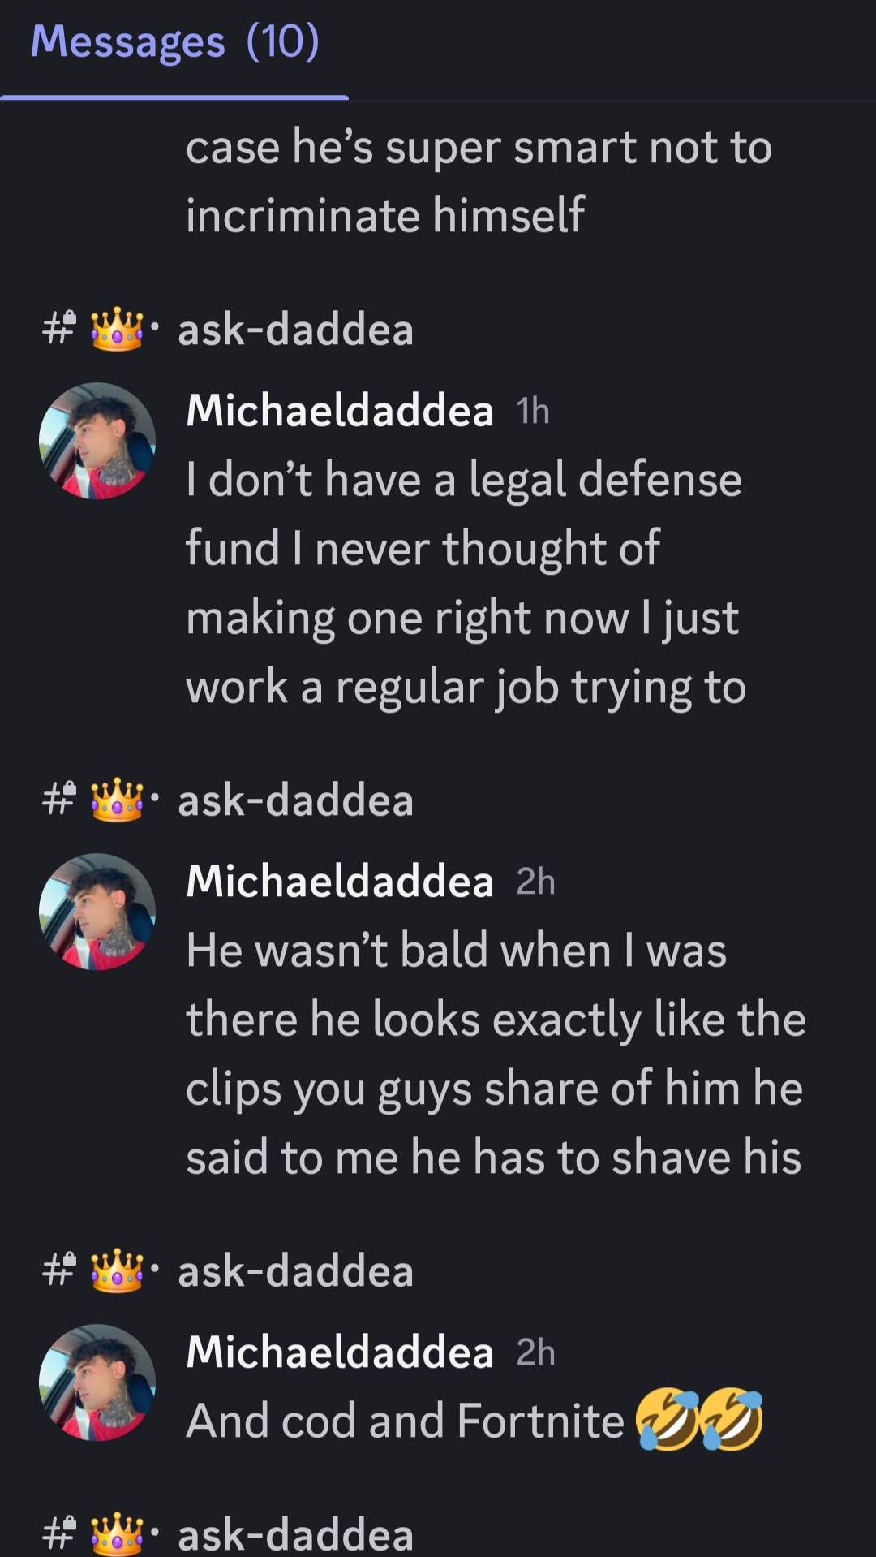The height and width of the screenshot is (1557, 876).
Task: Open second ask-daddea channel link
Action: pyautogui.click(x=295, y=800)
